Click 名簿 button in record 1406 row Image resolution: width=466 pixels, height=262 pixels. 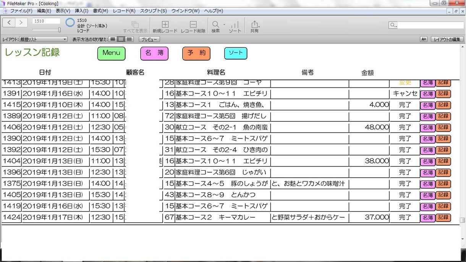click(x=428, y=128)
